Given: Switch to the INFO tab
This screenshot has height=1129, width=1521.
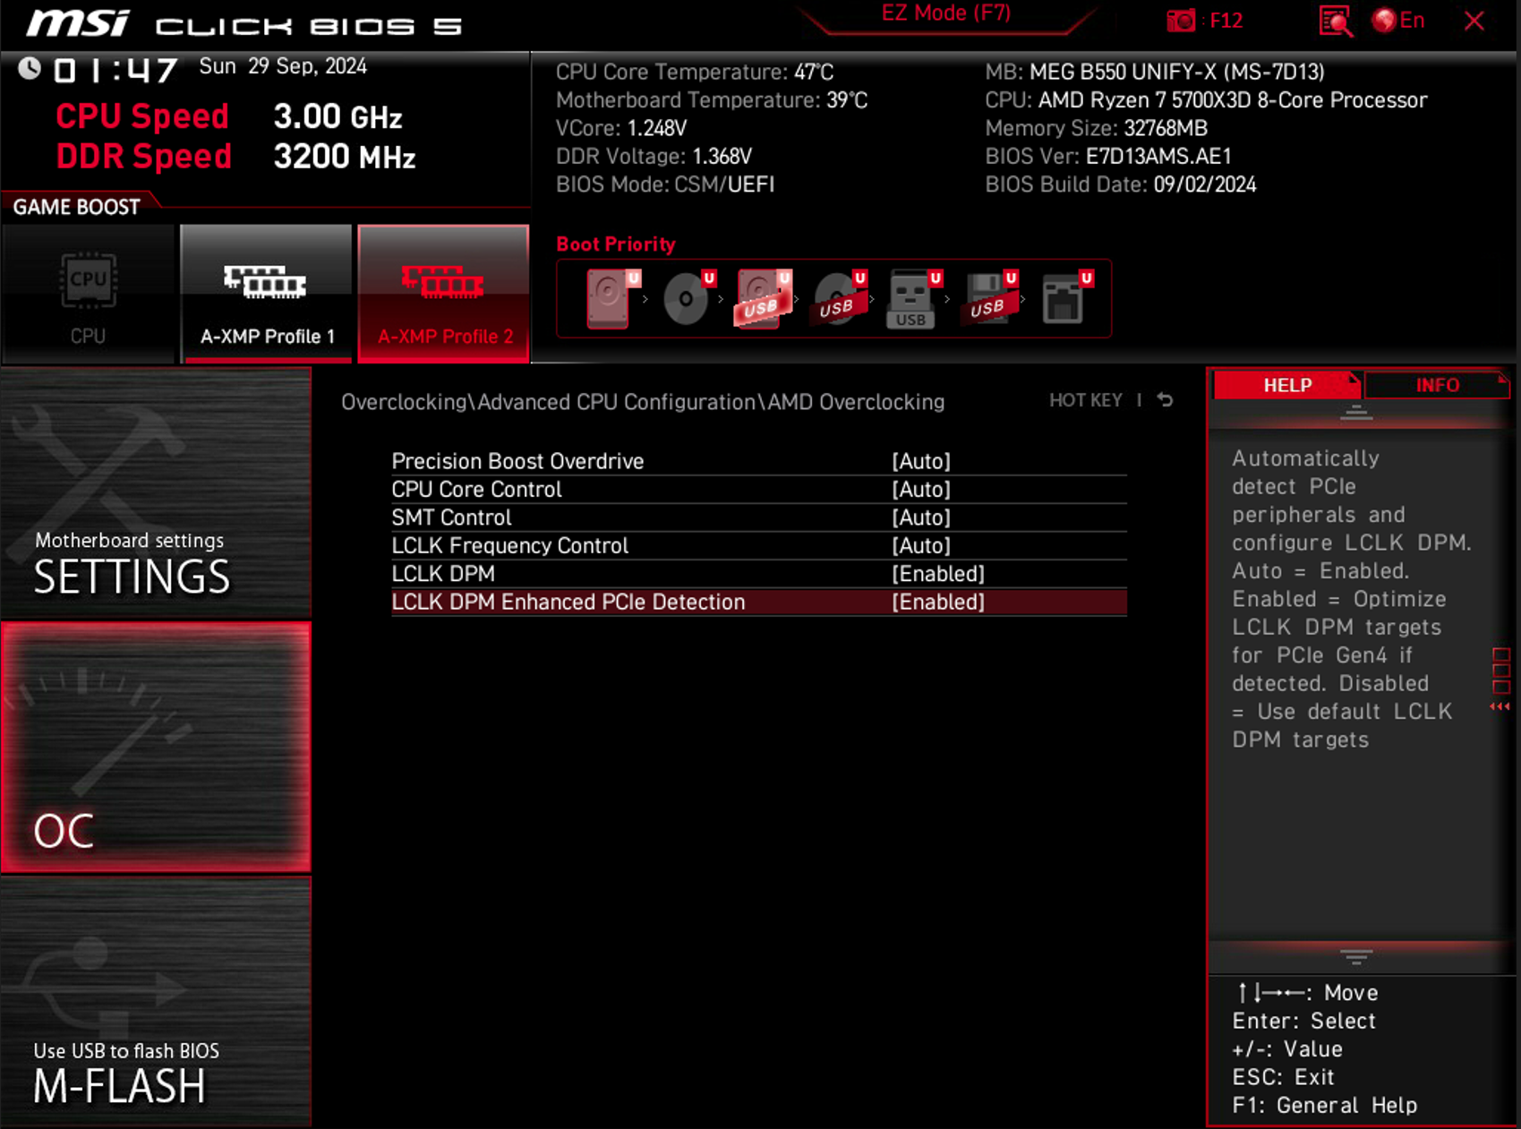Looking at the screenshot, I should pos(1436,385).
